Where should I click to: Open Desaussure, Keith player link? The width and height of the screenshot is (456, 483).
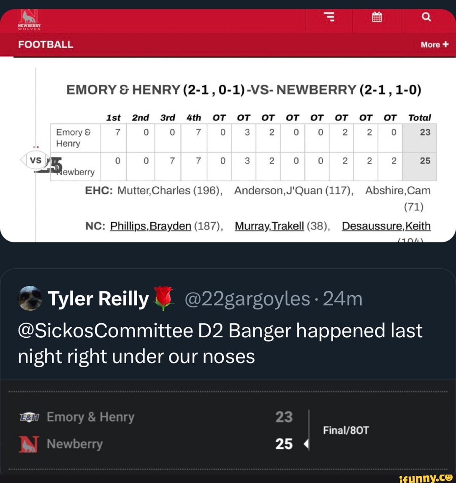click(386, 226)
